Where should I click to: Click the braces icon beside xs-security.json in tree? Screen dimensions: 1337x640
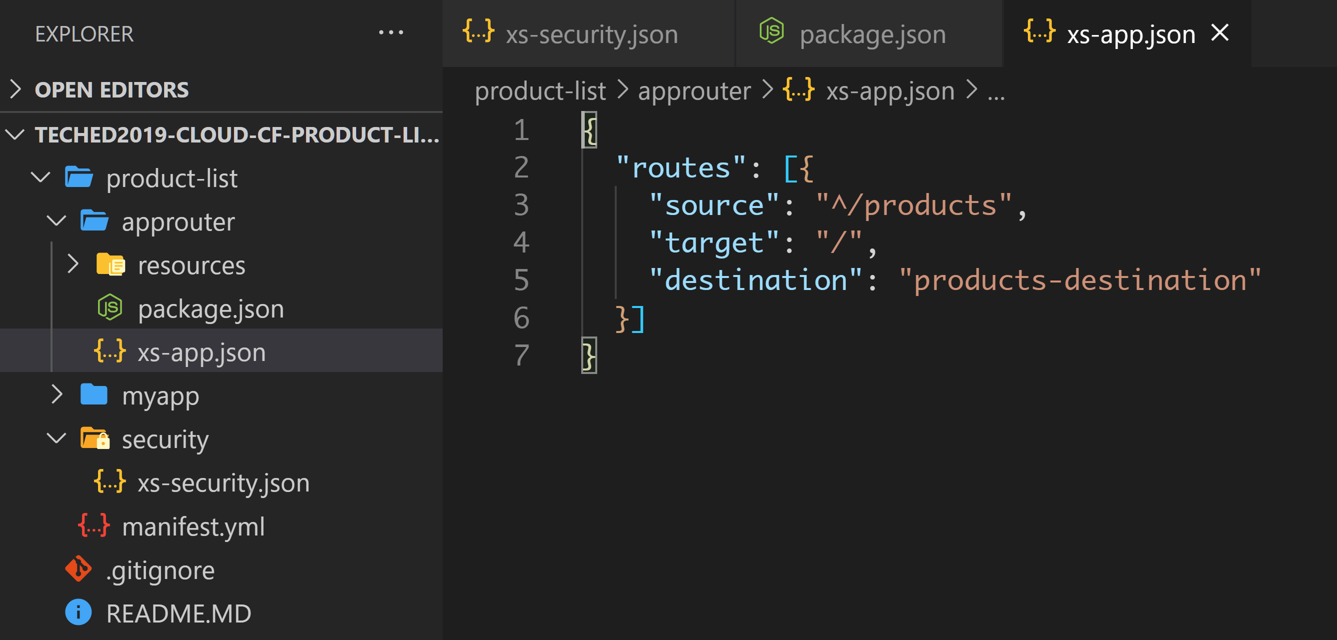(110, 482)
